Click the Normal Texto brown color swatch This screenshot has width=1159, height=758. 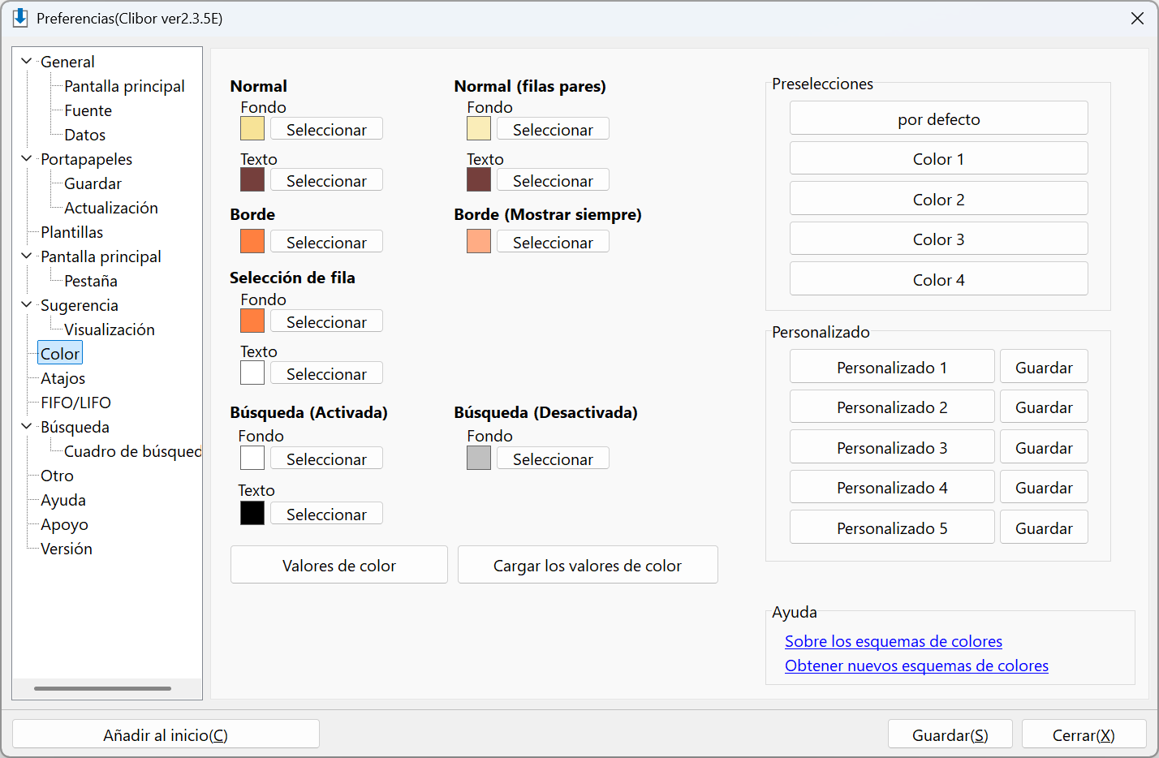[x=252, y=179]
